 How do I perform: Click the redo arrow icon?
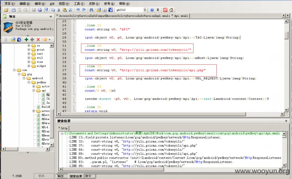pos(84,10)
